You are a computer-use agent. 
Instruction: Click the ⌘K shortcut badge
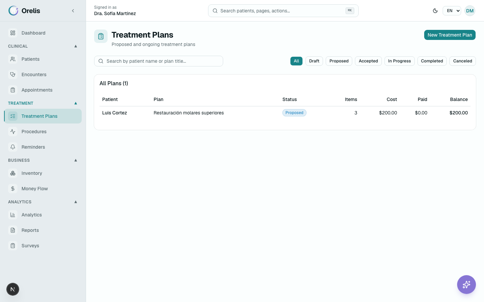(350, 10)
